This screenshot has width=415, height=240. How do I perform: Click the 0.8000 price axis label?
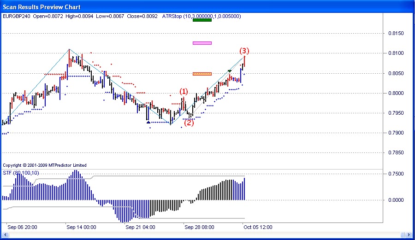tap(396, 93)
